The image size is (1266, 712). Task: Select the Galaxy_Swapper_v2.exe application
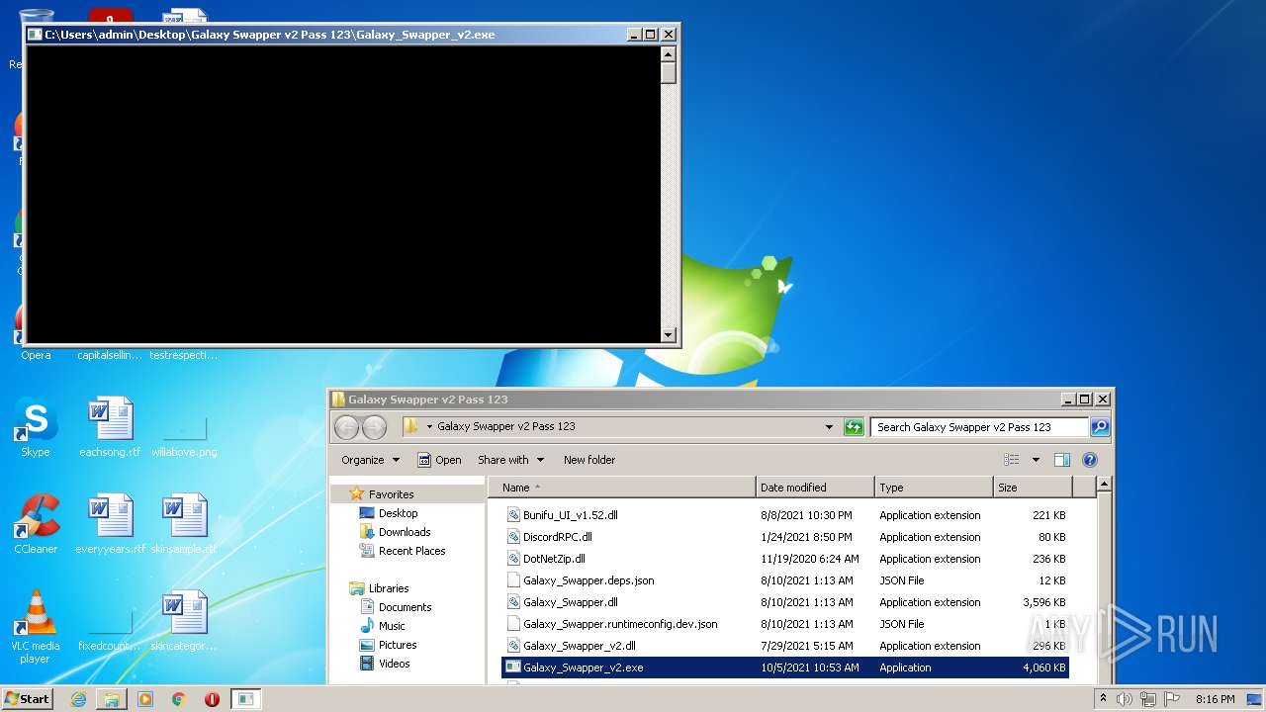click(785, 667)
